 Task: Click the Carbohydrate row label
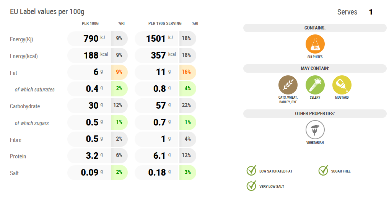(25, 106)
